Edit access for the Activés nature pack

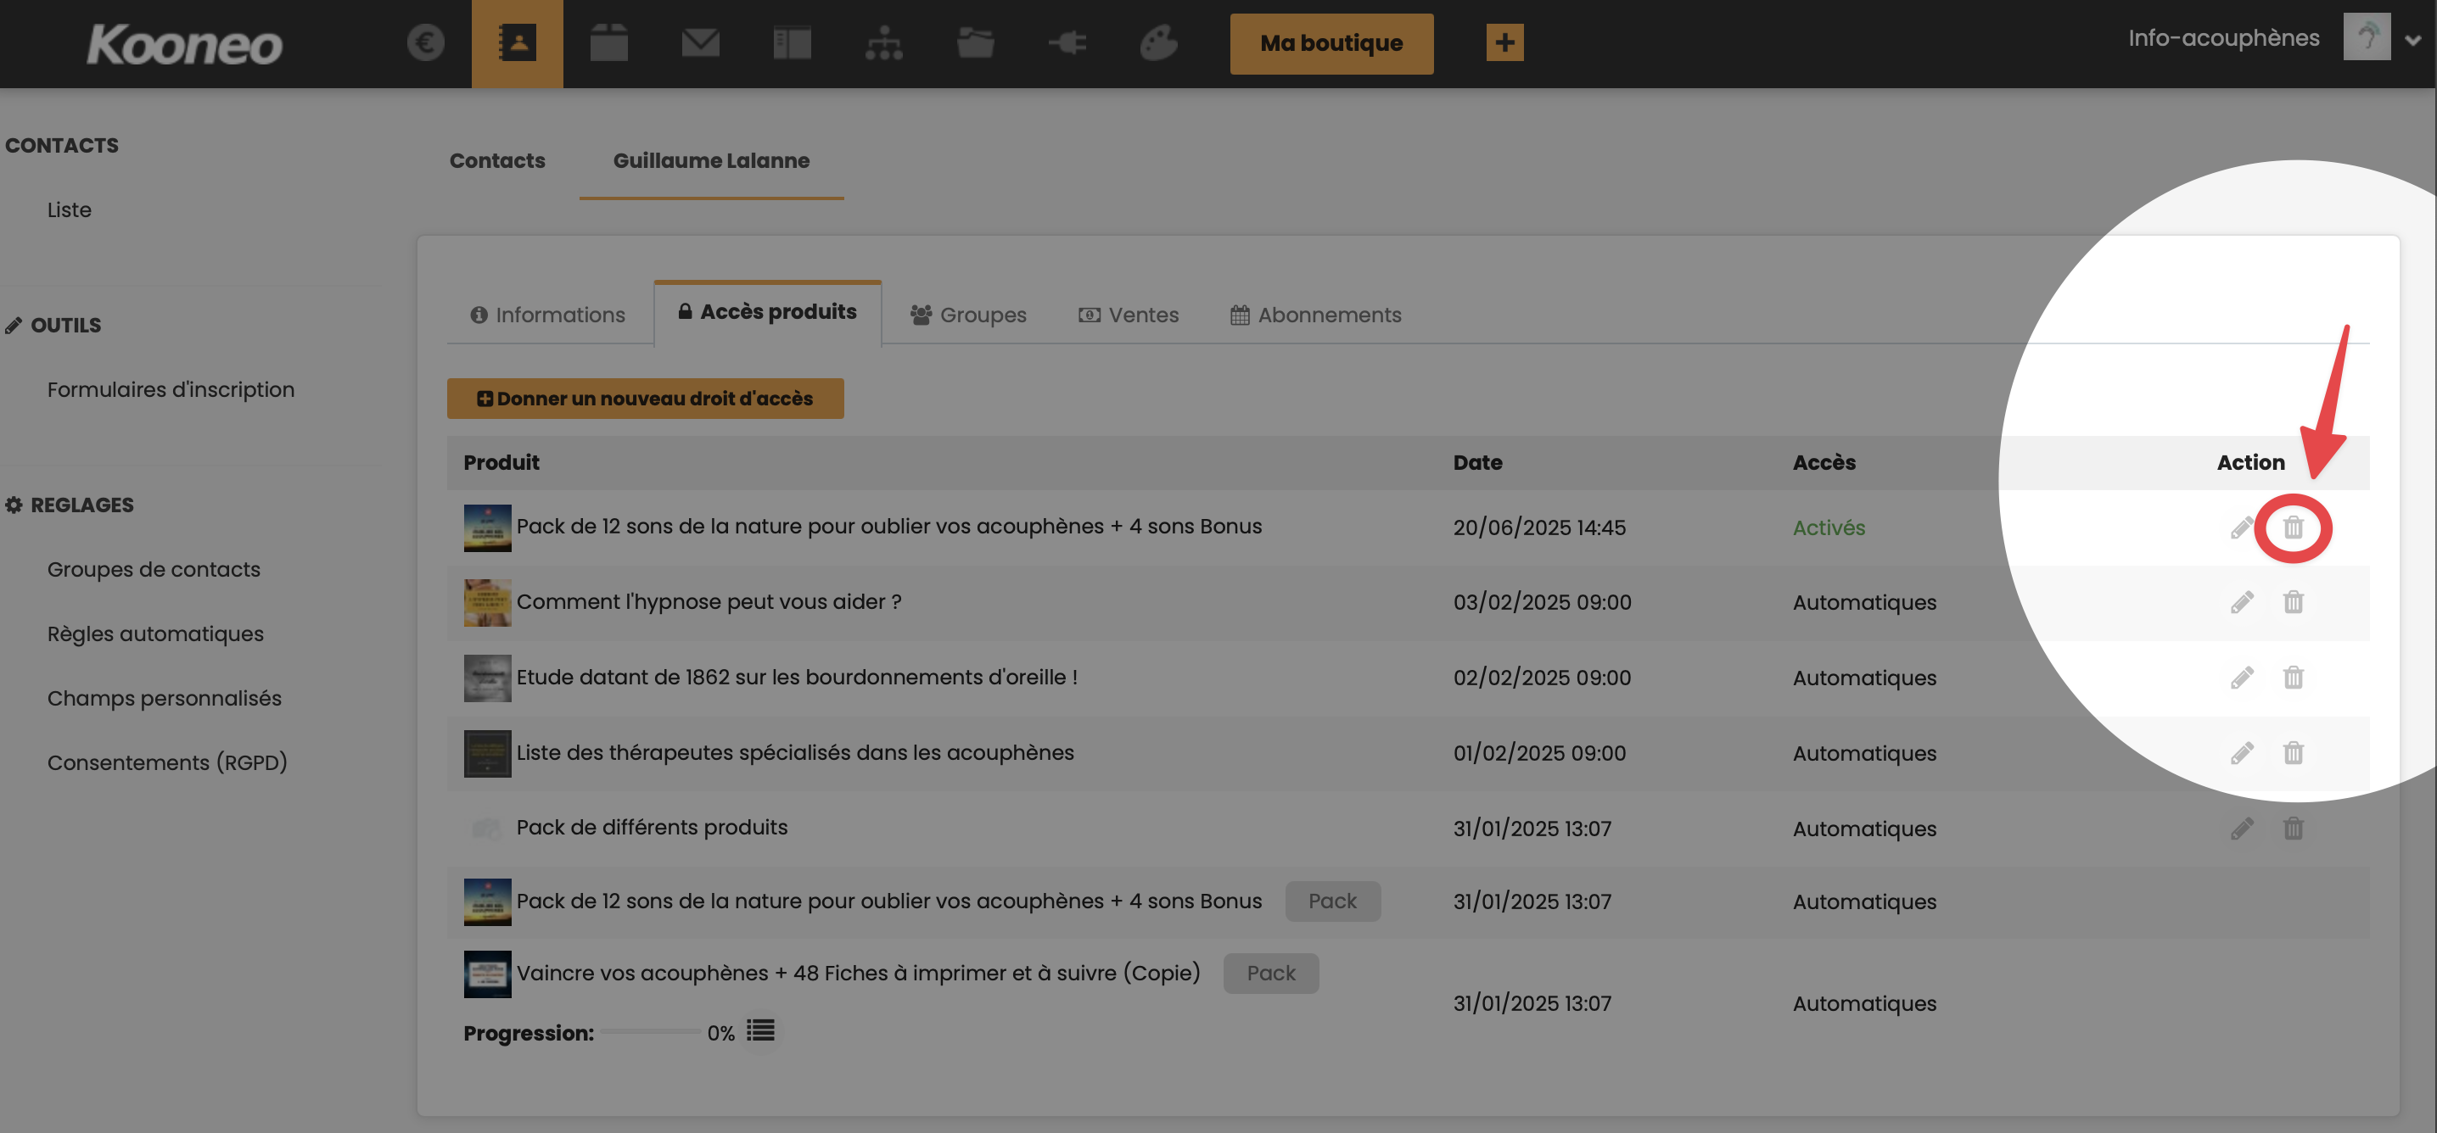click(2241, 527)
